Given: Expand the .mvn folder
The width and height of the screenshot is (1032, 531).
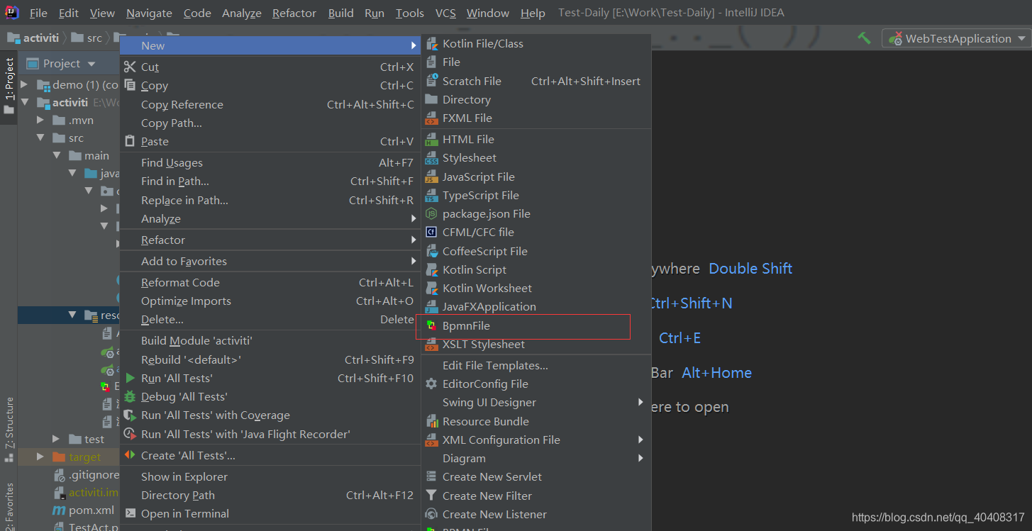Looking at the screenshot, I should pos(40,120).
